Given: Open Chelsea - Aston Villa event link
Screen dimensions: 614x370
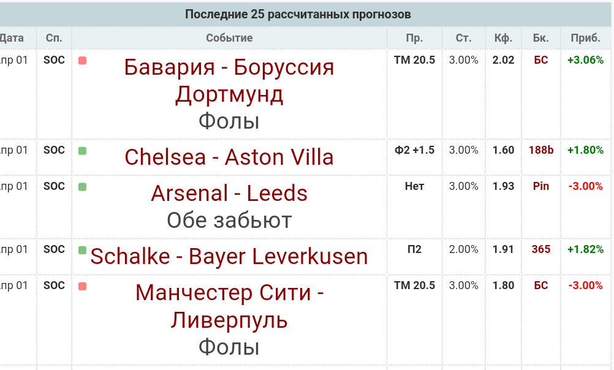Looking at the screenshot, I should pos(229,157).
